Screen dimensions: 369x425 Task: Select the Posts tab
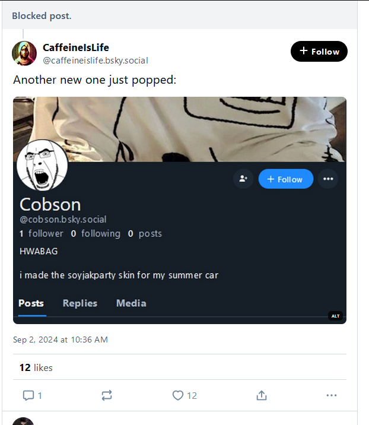tap(31, 303)
